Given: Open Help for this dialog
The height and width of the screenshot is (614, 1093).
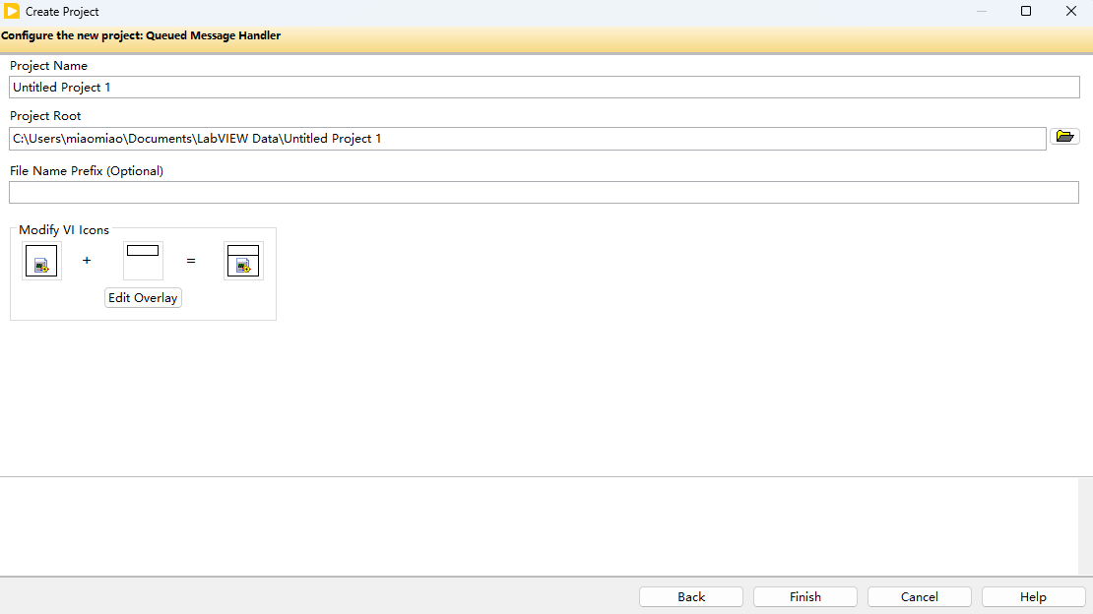Looking at the screenshot, I should [x=1033, y=597].
